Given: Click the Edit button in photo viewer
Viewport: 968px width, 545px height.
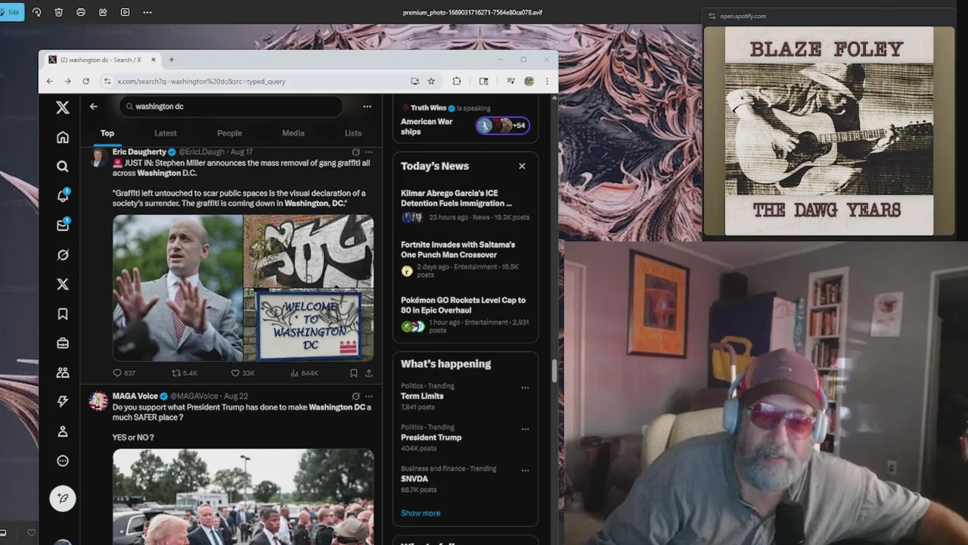Looking at the screenshot, I should click(11, 12).
